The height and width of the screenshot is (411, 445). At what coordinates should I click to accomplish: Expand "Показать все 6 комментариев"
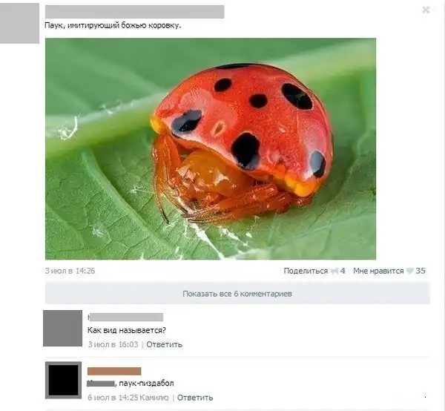[x=237, y=294]
